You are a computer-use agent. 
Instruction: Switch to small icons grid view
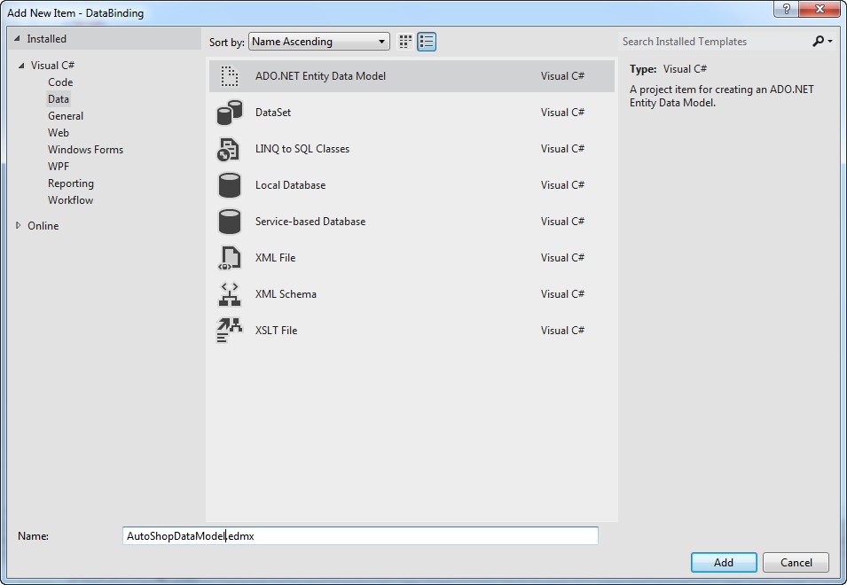pos(405,42)
